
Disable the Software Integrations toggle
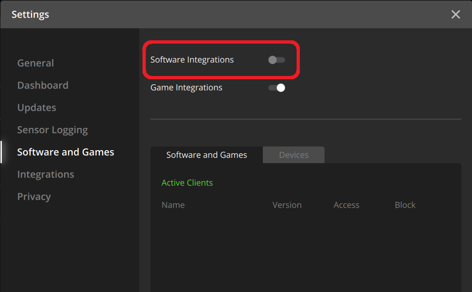pyautogui.click(x=276, y=59)
